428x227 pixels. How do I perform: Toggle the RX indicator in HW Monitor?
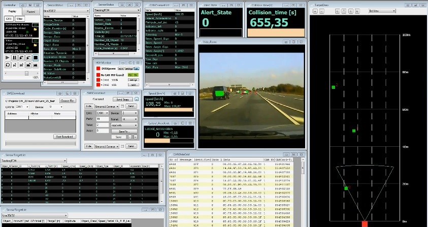tap(130, 75)
